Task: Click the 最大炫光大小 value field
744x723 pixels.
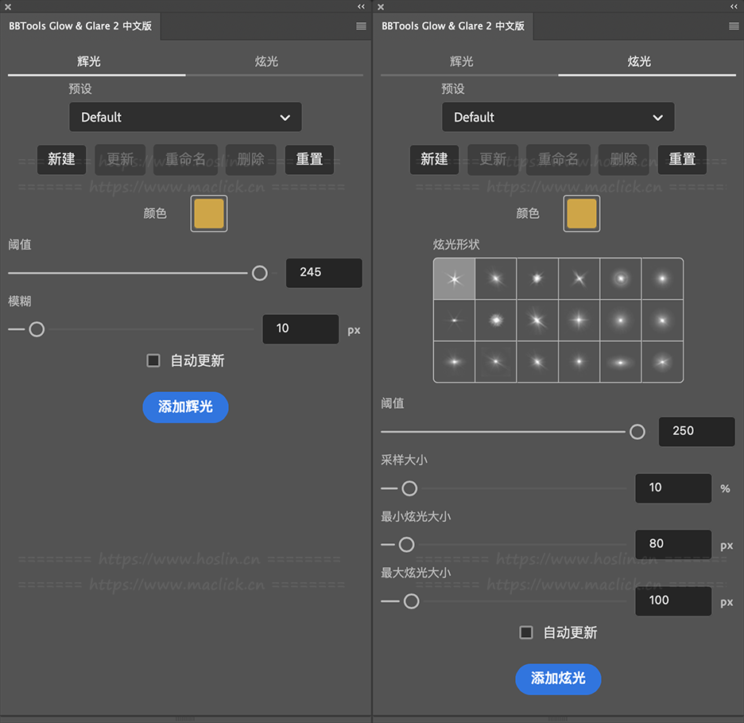Action: 672,601
